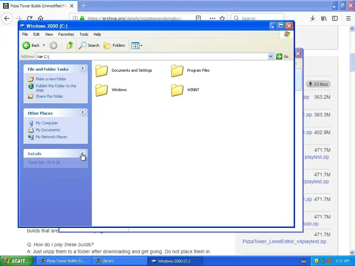Open Search in the Explorer toolbar

click(x=89, y=45)
